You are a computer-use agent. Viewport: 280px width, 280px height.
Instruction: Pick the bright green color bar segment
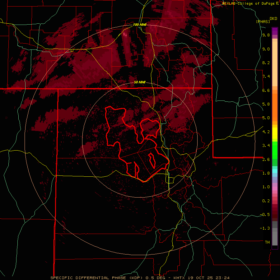tap(275, 150)
